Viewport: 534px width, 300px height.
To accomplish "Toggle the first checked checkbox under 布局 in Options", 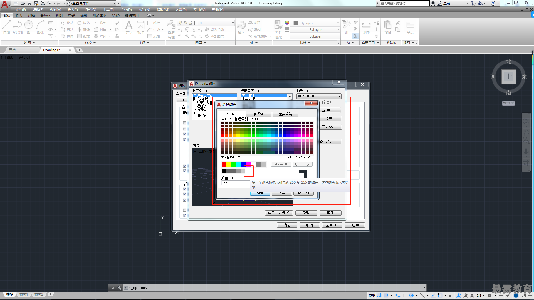I will pos(184,189).
